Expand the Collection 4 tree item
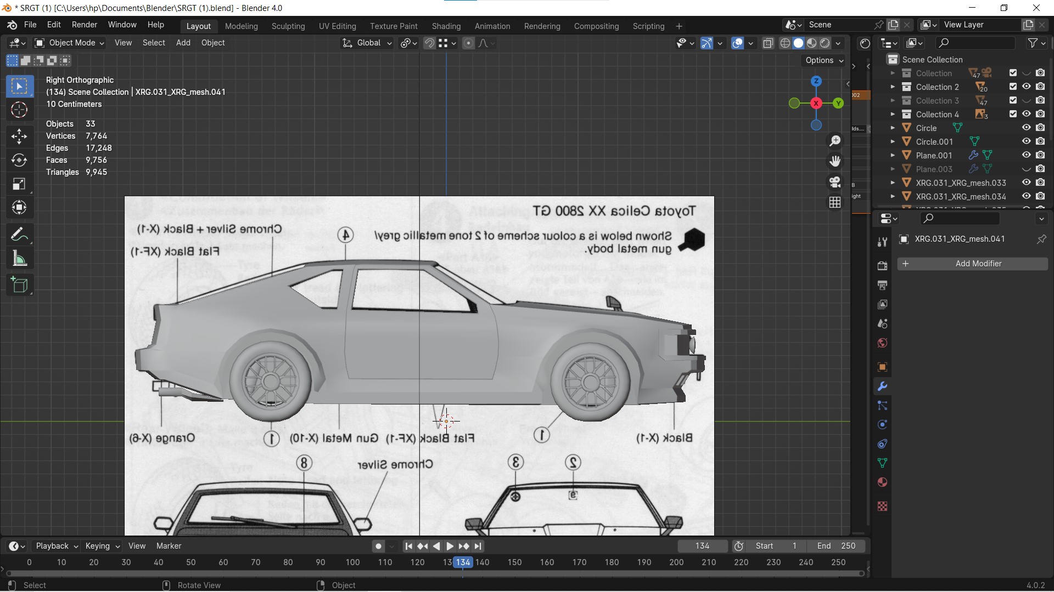1054x592 pixels. 893,114
